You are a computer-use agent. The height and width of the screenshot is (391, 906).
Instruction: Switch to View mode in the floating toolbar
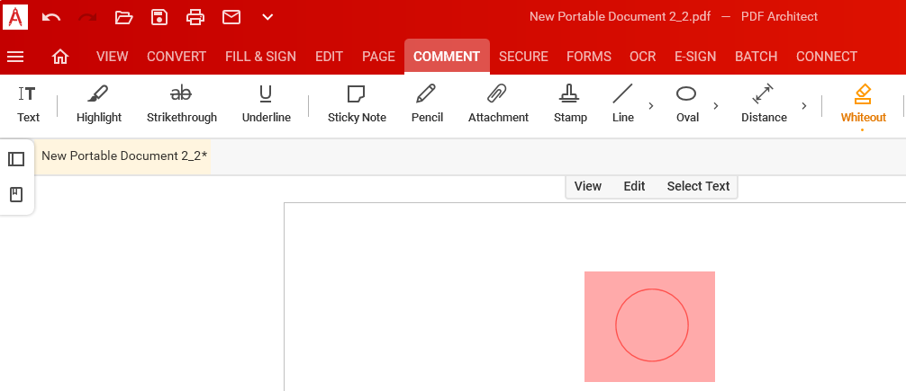(587, 186)
